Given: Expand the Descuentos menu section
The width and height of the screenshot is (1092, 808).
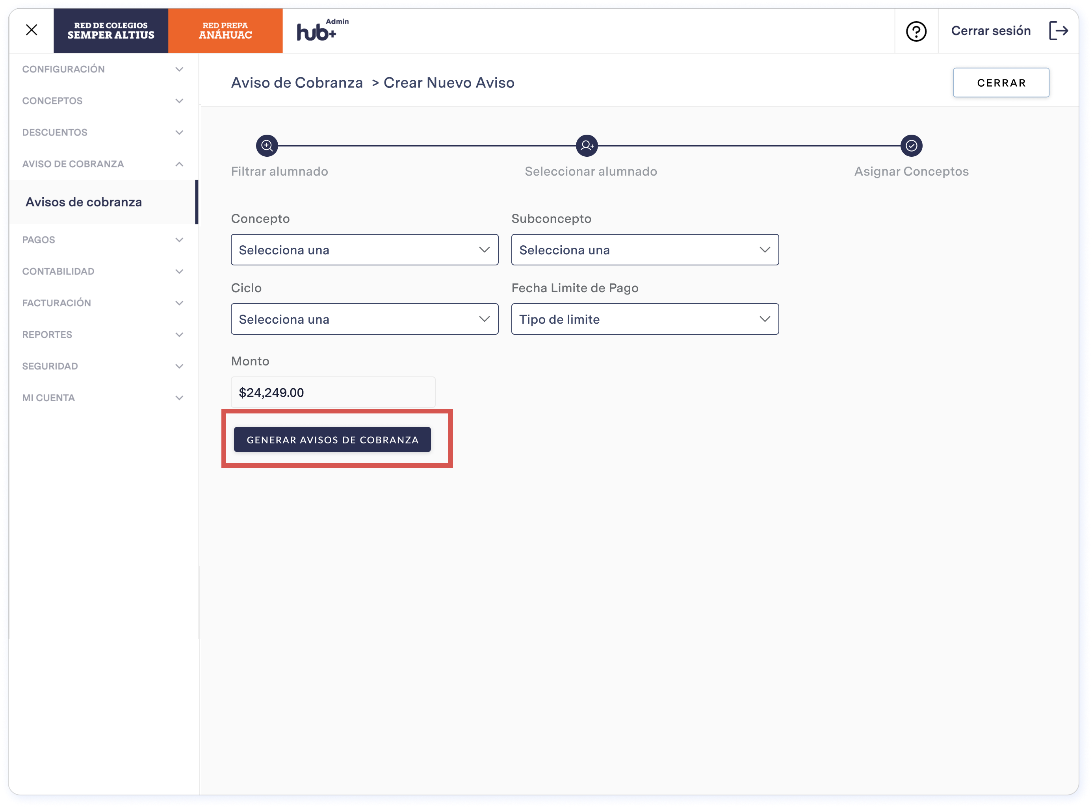Looking at the screenshot, I should tap(103, 133).
